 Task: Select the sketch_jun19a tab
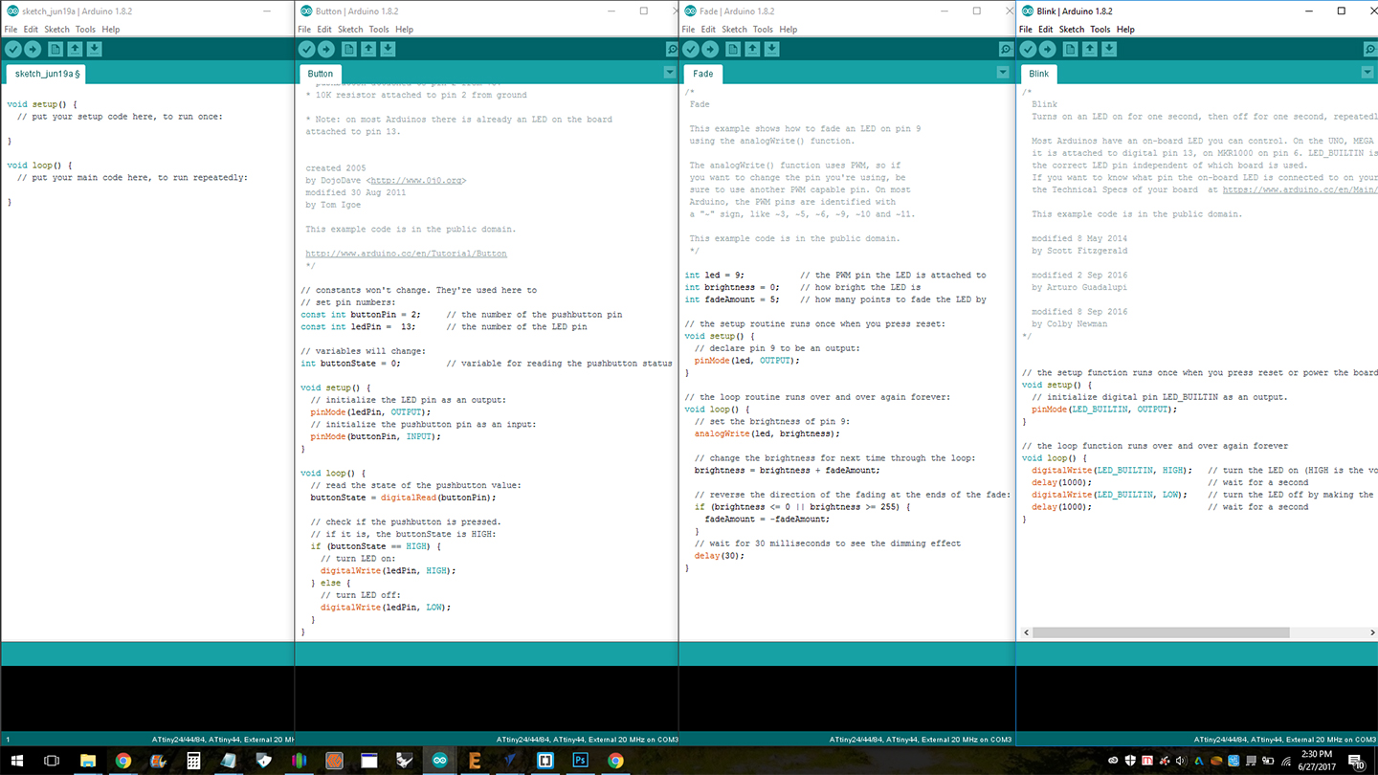click(x=46, y=74)
